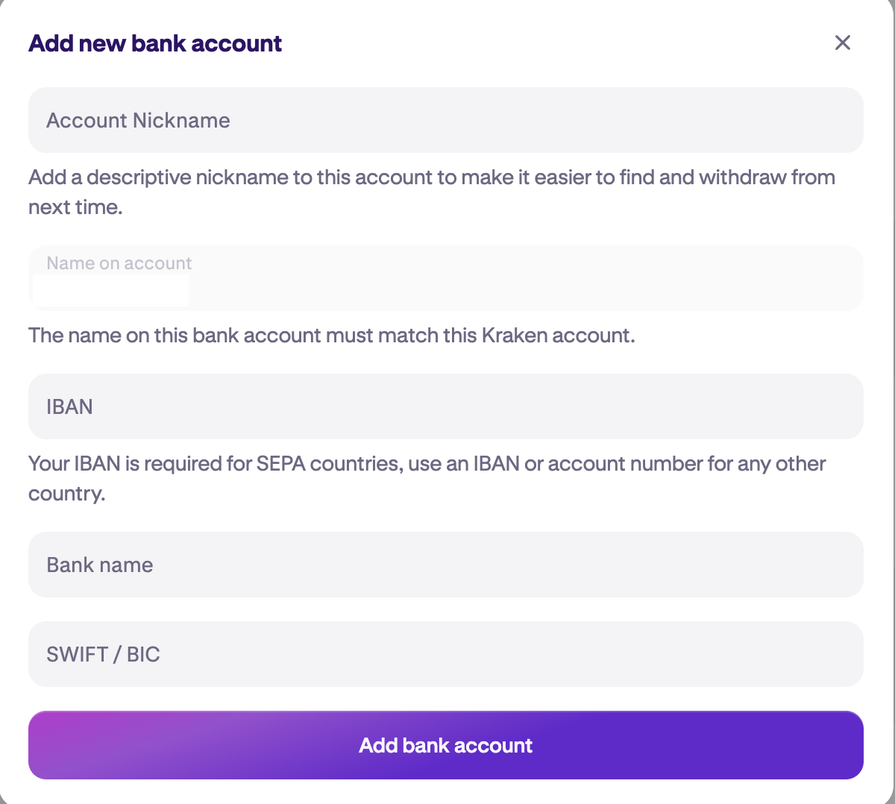The height and width of the screenshot is (804, 895).
Task: Click where the SWIFT / BIC placeholder appears
Action: (x=103, y=654)
